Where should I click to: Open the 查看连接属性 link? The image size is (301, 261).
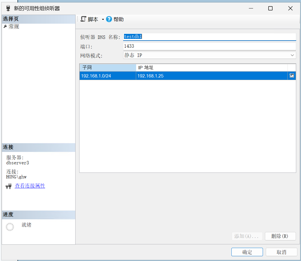tap(30, 186)
